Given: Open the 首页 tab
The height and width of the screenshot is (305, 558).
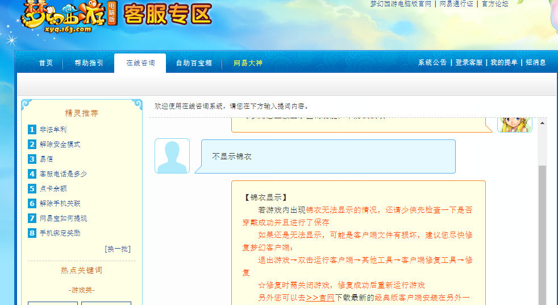Looking at the screenshot, I should pyautogui.click(x=46, y=63).
